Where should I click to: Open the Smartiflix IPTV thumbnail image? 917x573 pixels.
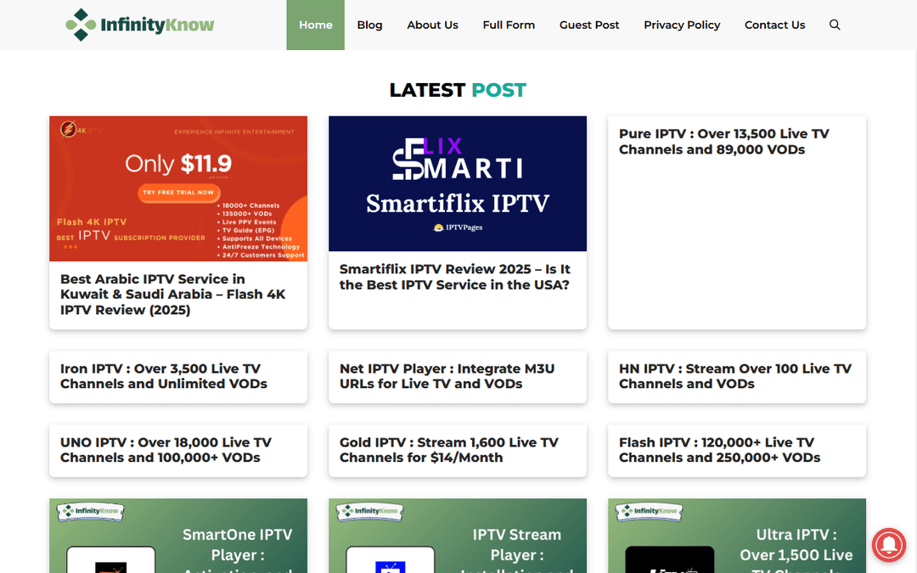tap(458, 183)
